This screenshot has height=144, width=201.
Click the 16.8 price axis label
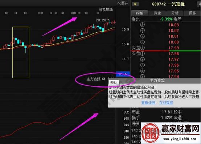tap(126, 44)
